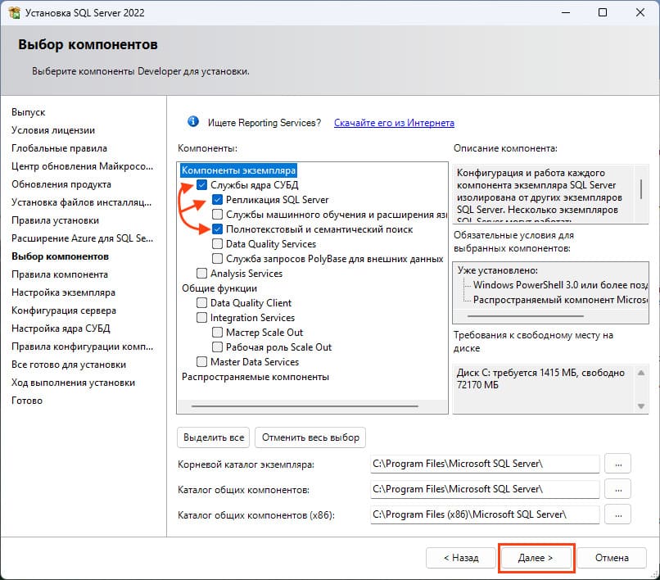Check the Integration Services checkbox

(202, 318)
